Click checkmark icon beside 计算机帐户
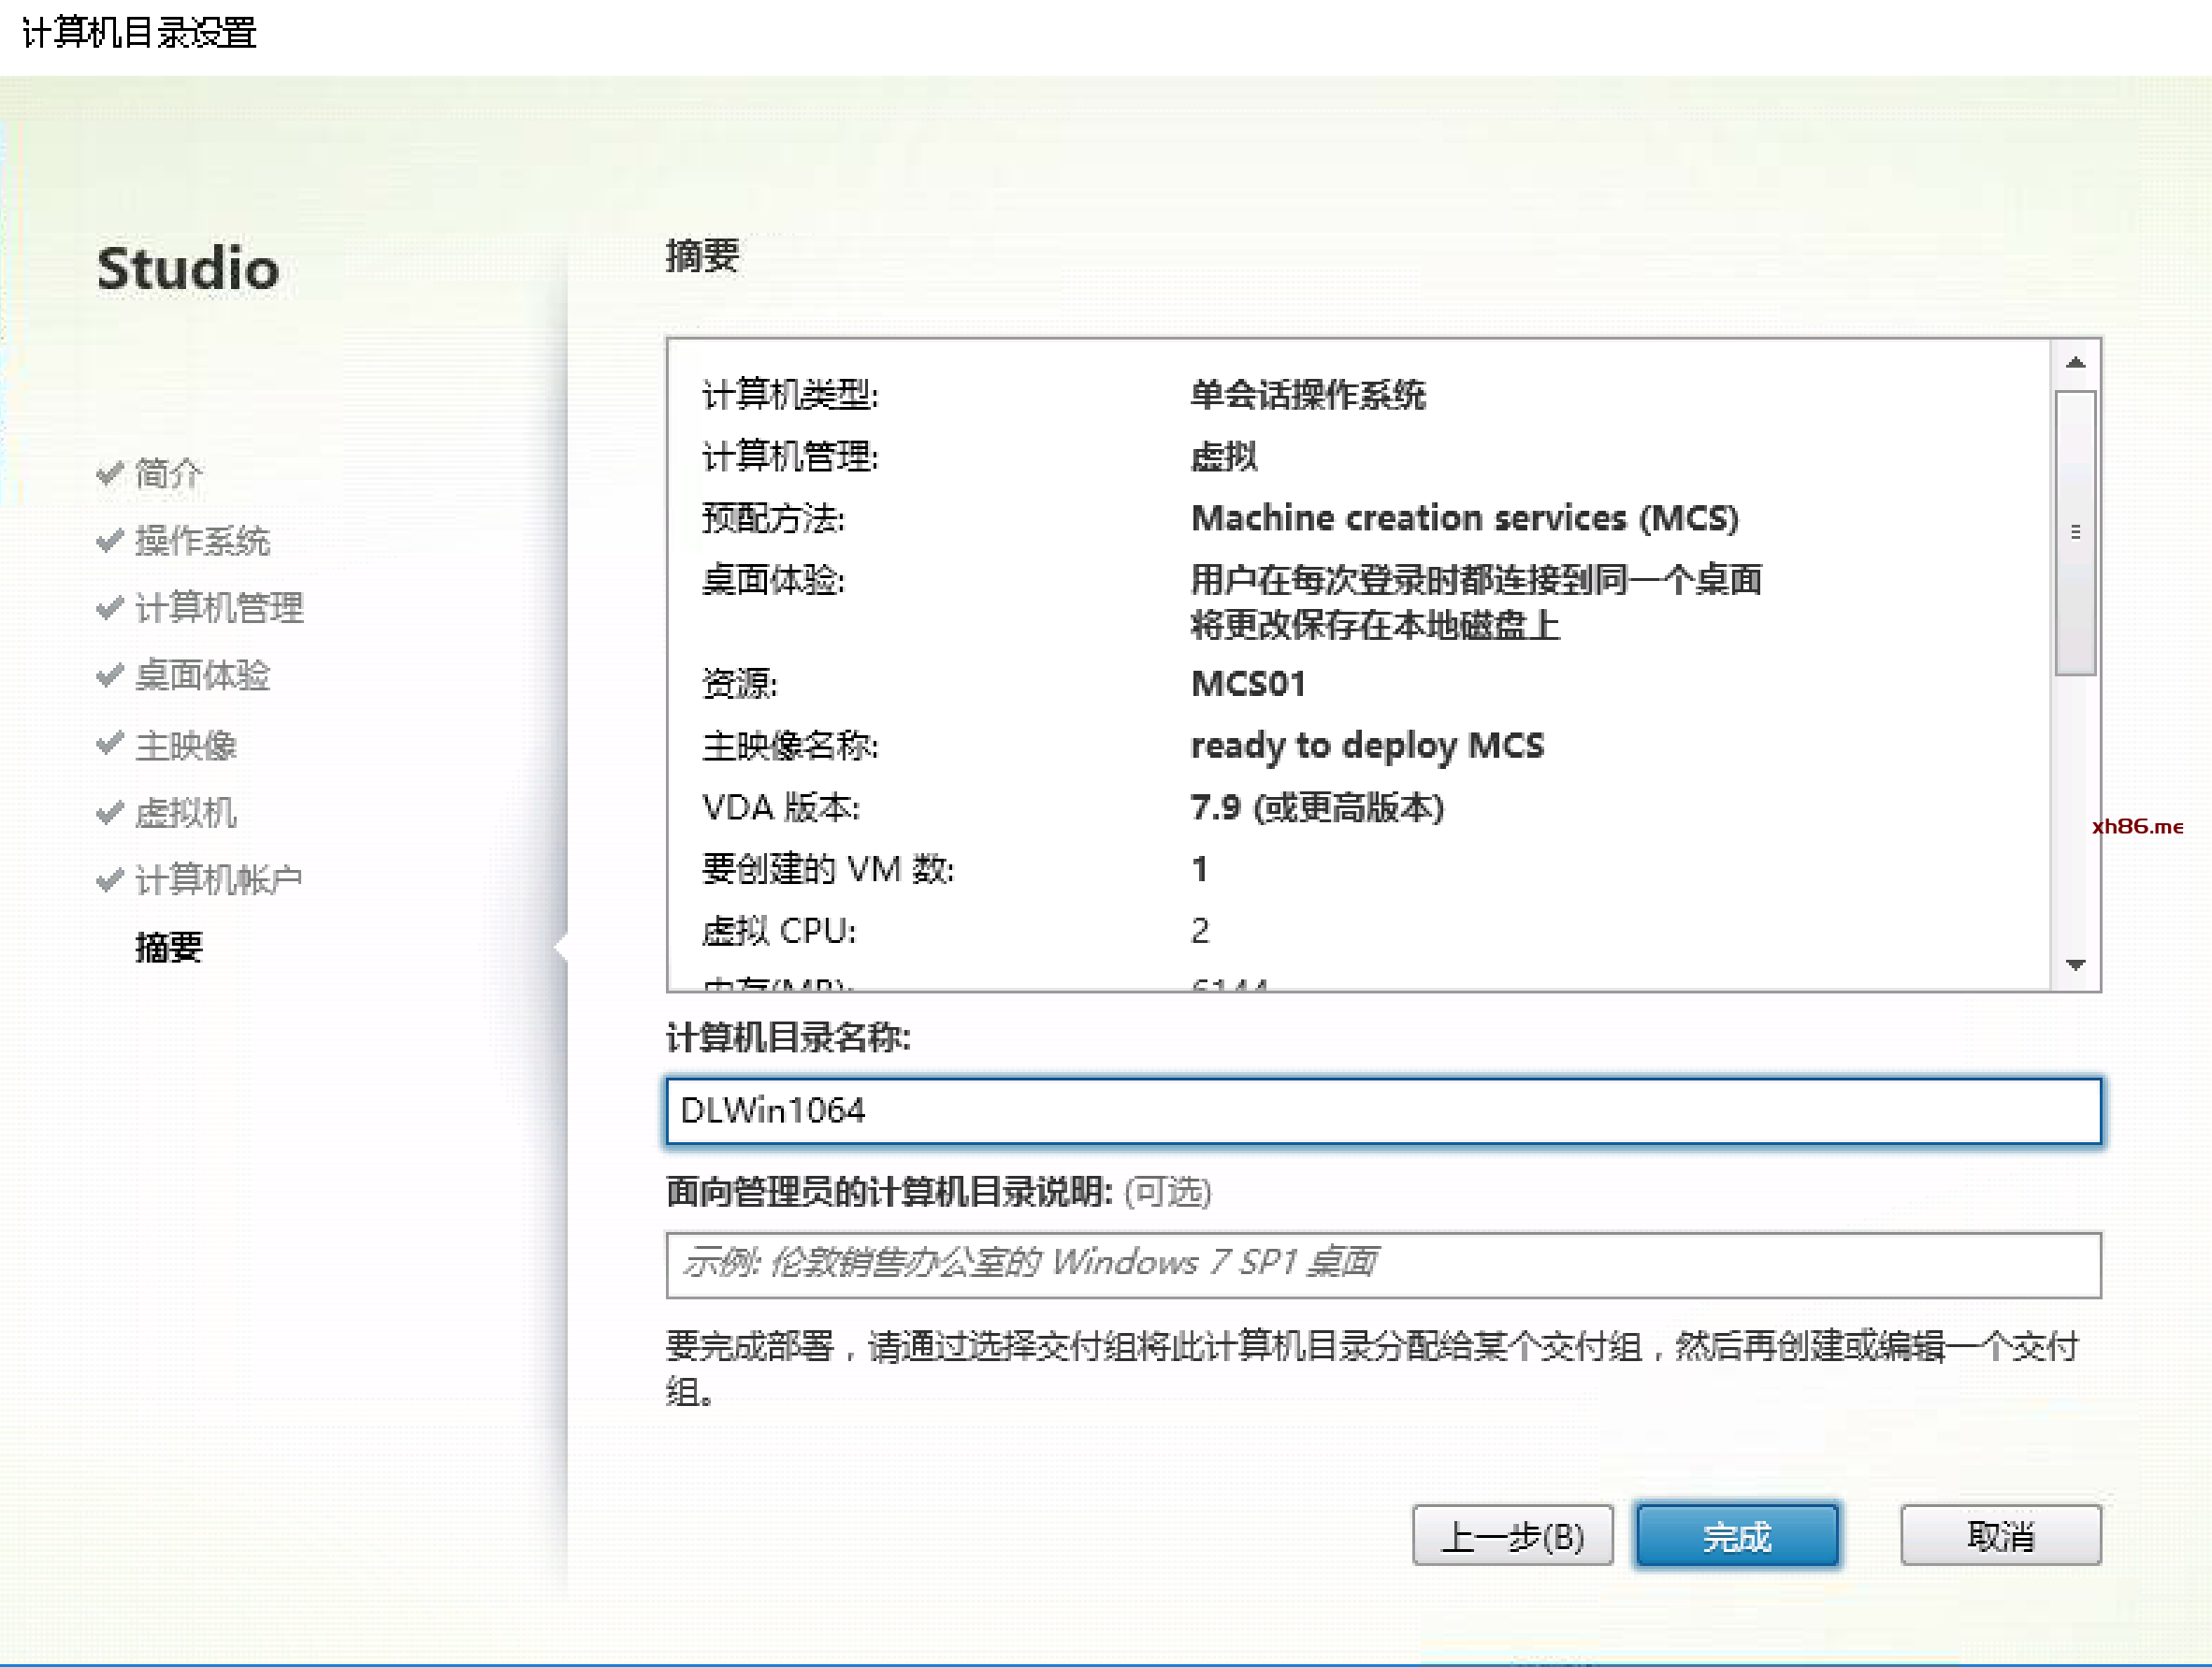Image resolution: width=2212 pixels, height=1667 pixels. click(110, 880)
